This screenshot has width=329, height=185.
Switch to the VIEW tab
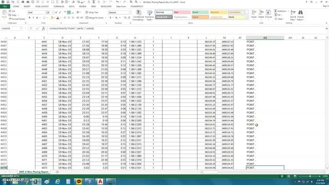pos(94,7)
